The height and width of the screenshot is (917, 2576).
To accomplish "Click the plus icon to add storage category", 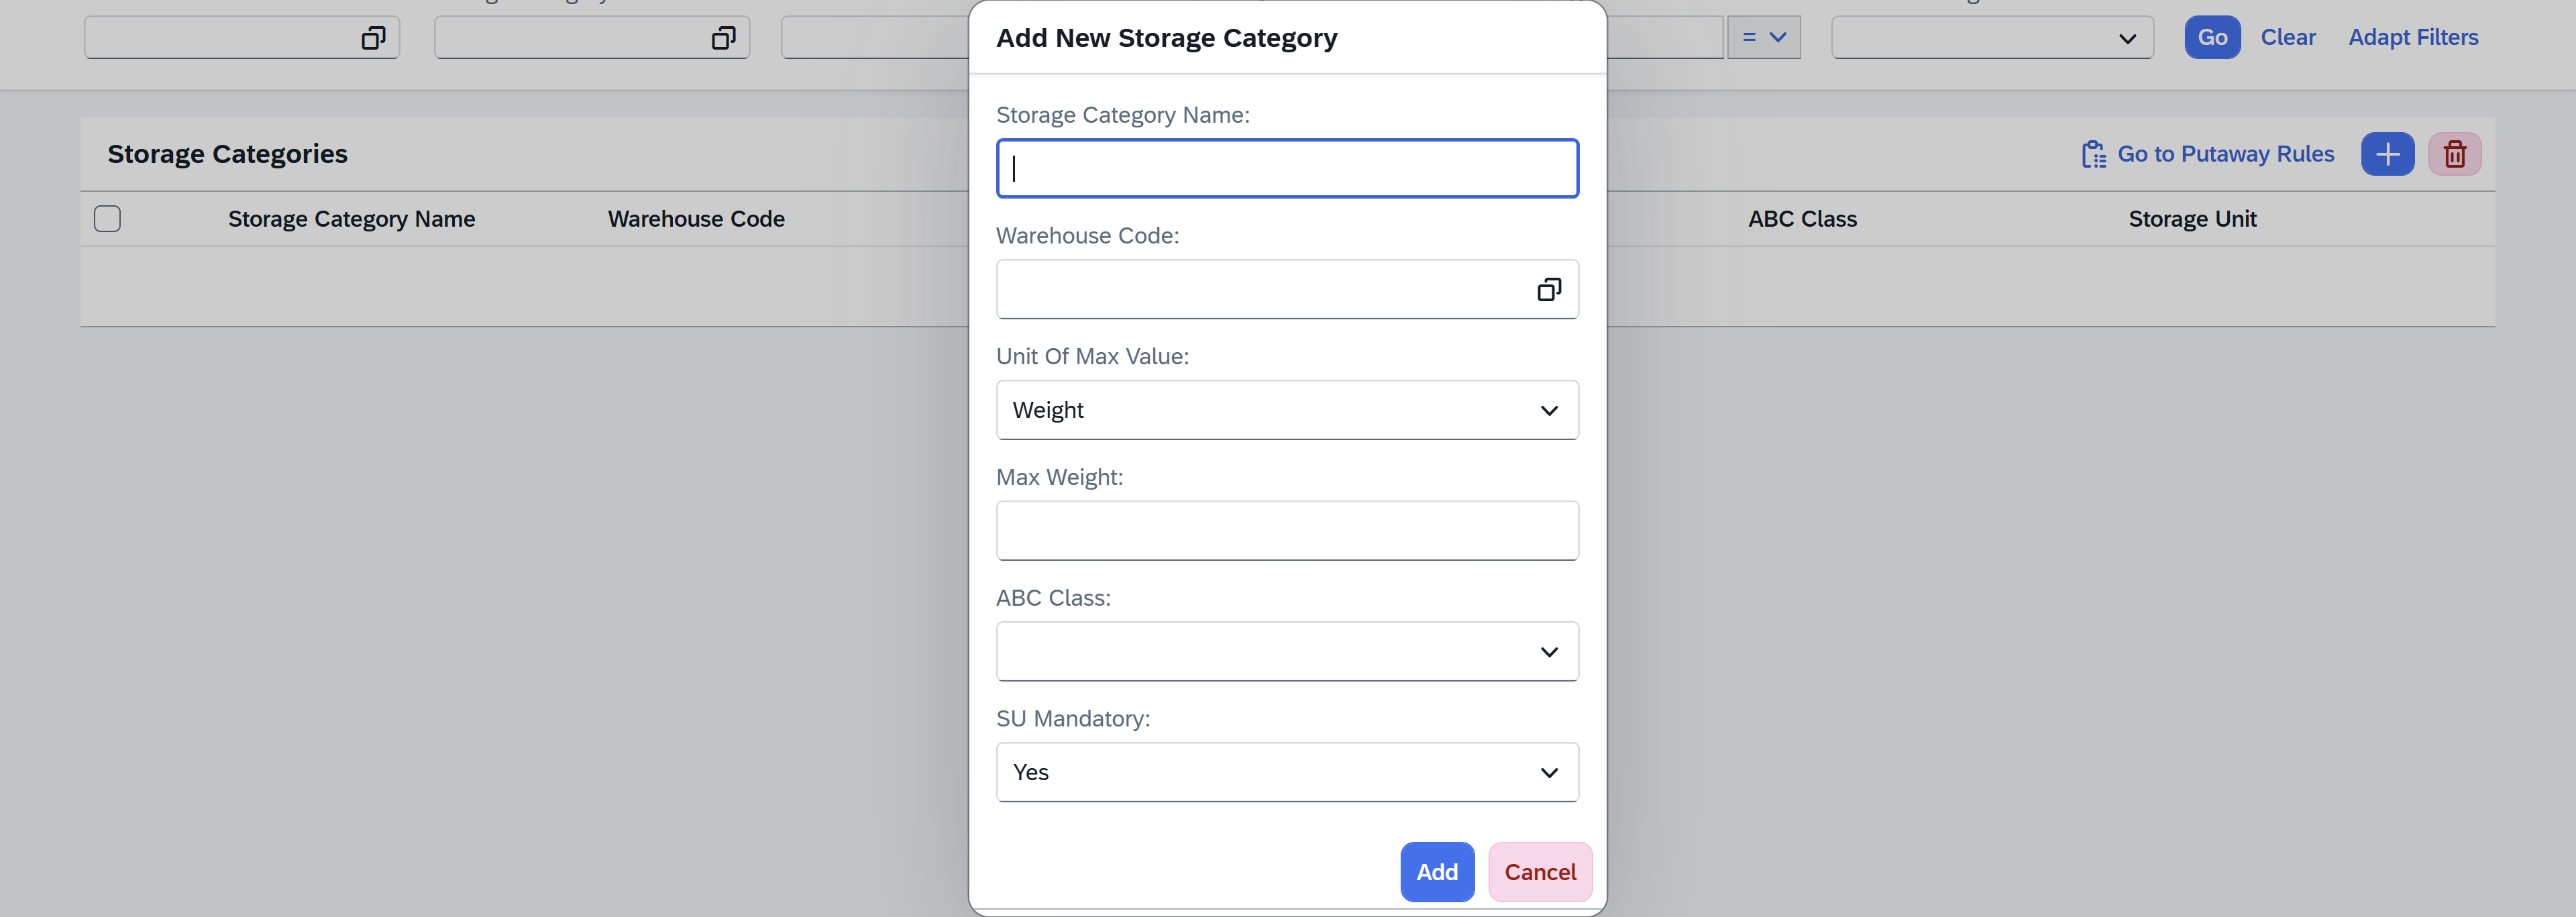I will tap(2387, 154).
